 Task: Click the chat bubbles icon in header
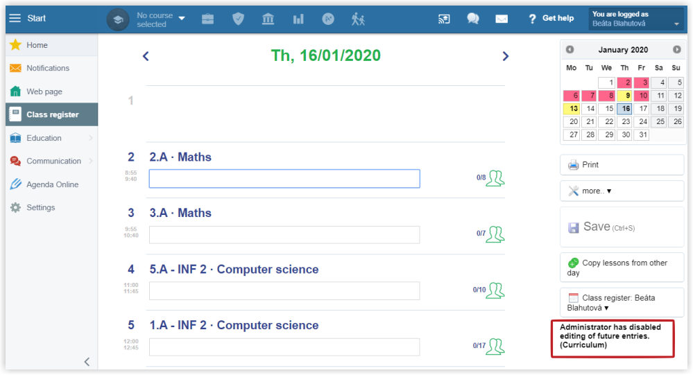pos(473,19)
